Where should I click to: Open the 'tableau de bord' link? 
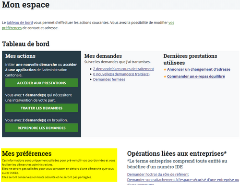point(20,22)
